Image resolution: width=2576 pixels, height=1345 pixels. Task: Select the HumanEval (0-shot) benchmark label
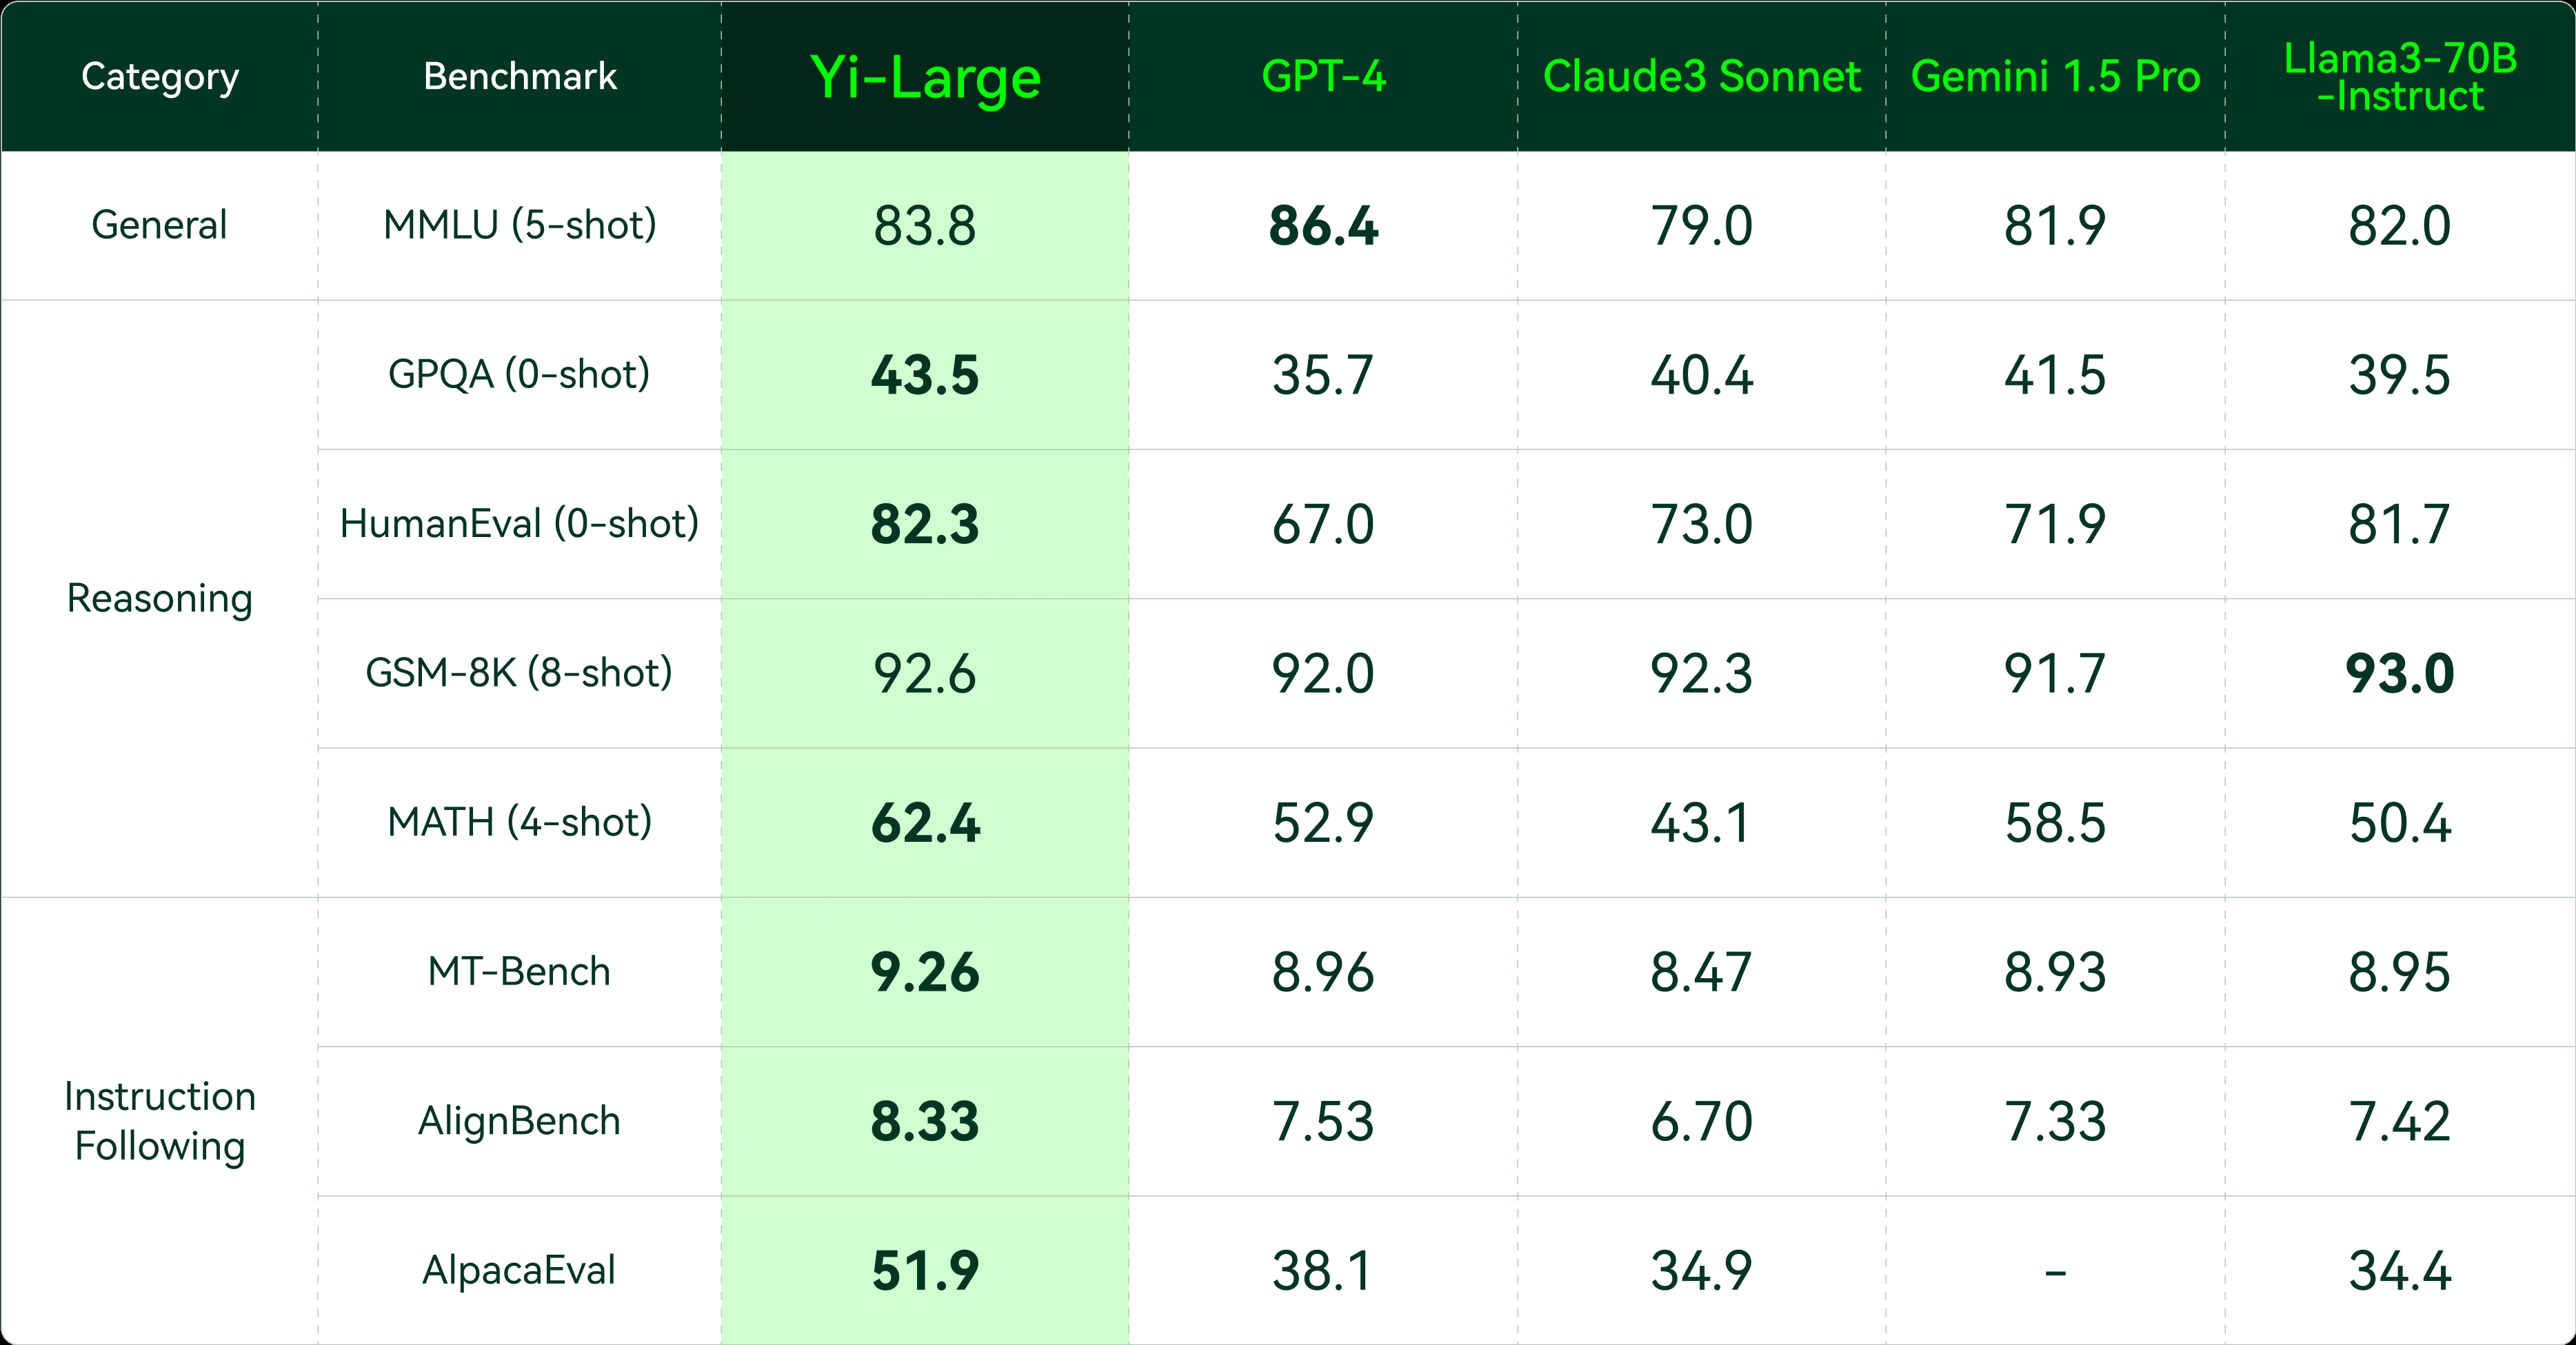(519, 524)
